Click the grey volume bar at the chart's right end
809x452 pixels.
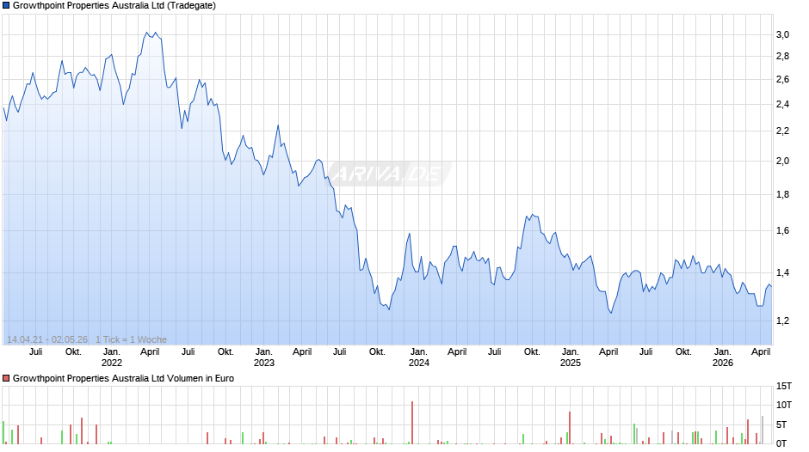coord(762,430)
